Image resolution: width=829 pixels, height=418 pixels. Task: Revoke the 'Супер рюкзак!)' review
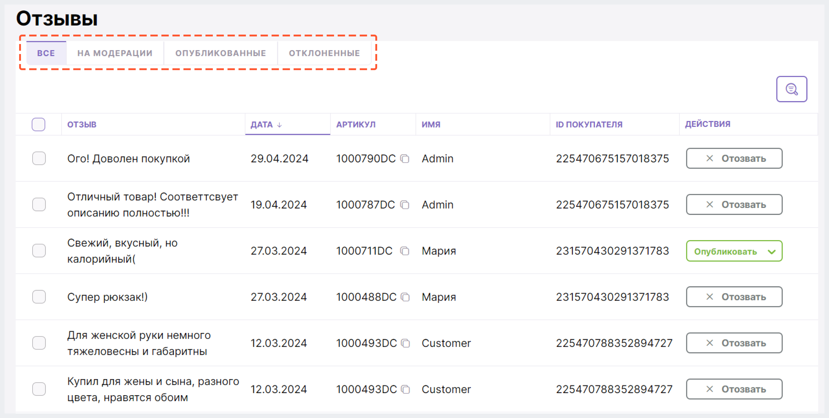click(734, 297)
